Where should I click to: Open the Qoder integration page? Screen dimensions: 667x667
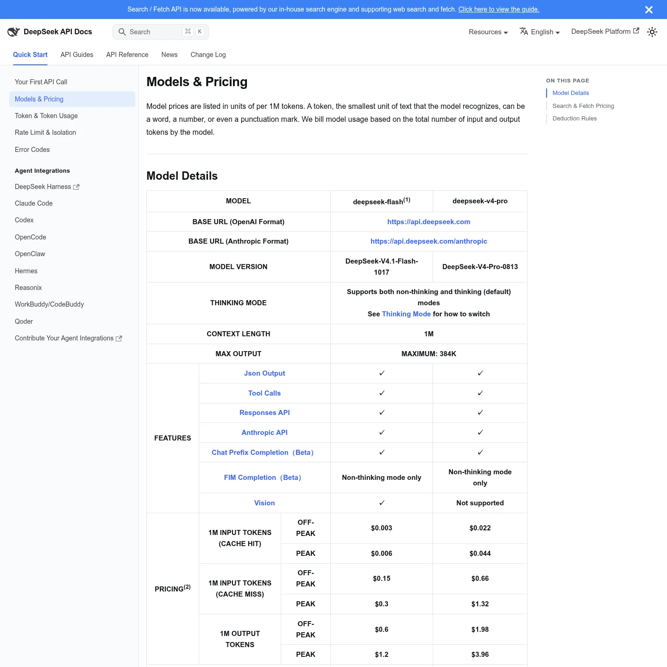72,321
